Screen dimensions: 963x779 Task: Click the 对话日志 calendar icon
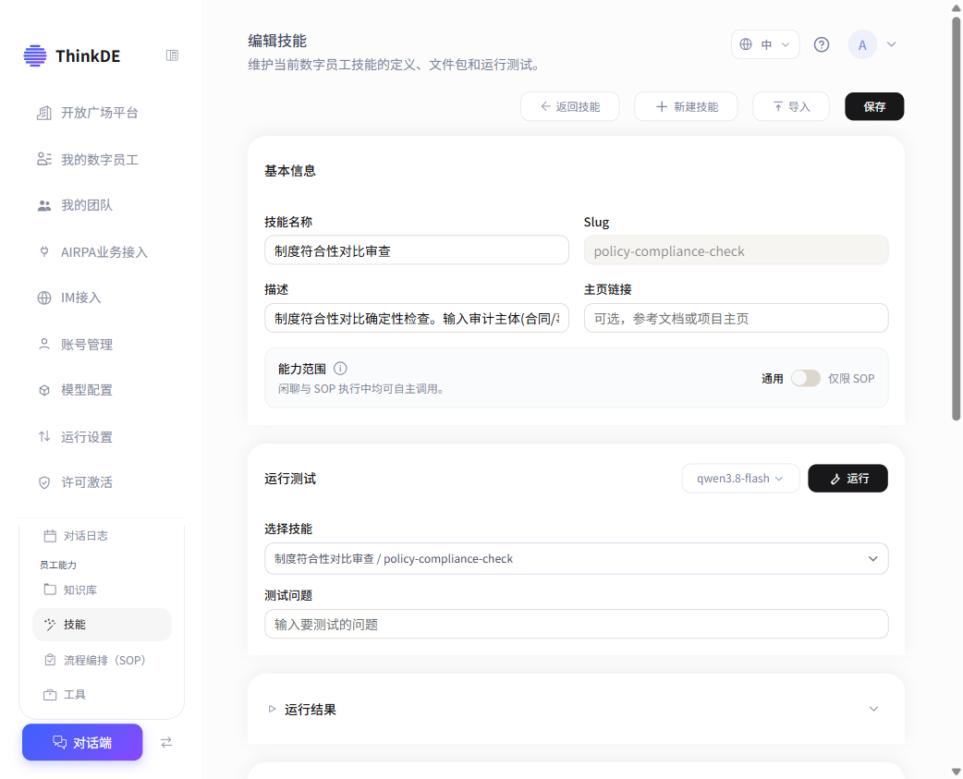50,536
